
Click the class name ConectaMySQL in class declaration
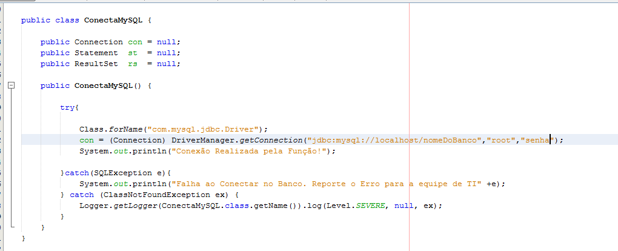(113, 20)
